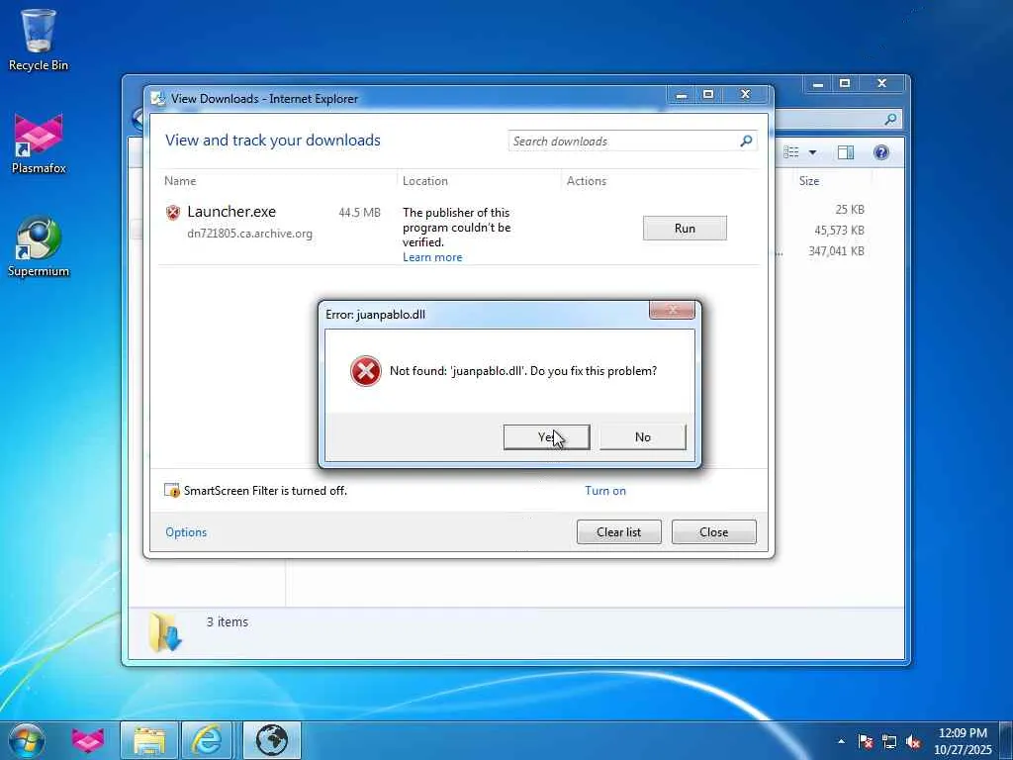Sort downloads by Name column

pyautogui.click(x=180, y=181)
